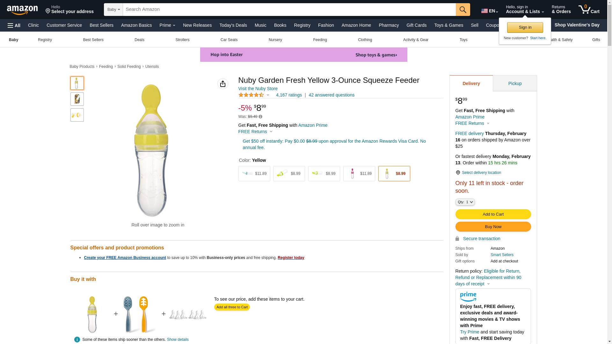Click the share icon on product image
The height and width of the screenshot is (344, 612).
pyautogui.click(x=222, y=84)
